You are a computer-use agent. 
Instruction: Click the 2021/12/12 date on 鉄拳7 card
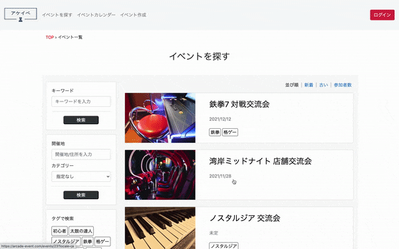pyautogui.click(x=220, y=119)
